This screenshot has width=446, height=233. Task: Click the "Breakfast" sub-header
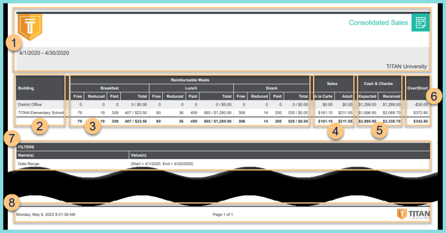110,88
